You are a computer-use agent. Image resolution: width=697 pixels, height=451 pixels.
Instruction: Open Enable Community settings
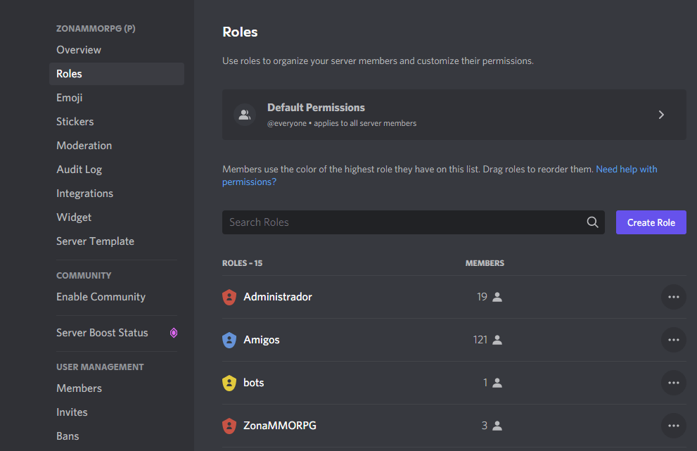pos(101,297)
